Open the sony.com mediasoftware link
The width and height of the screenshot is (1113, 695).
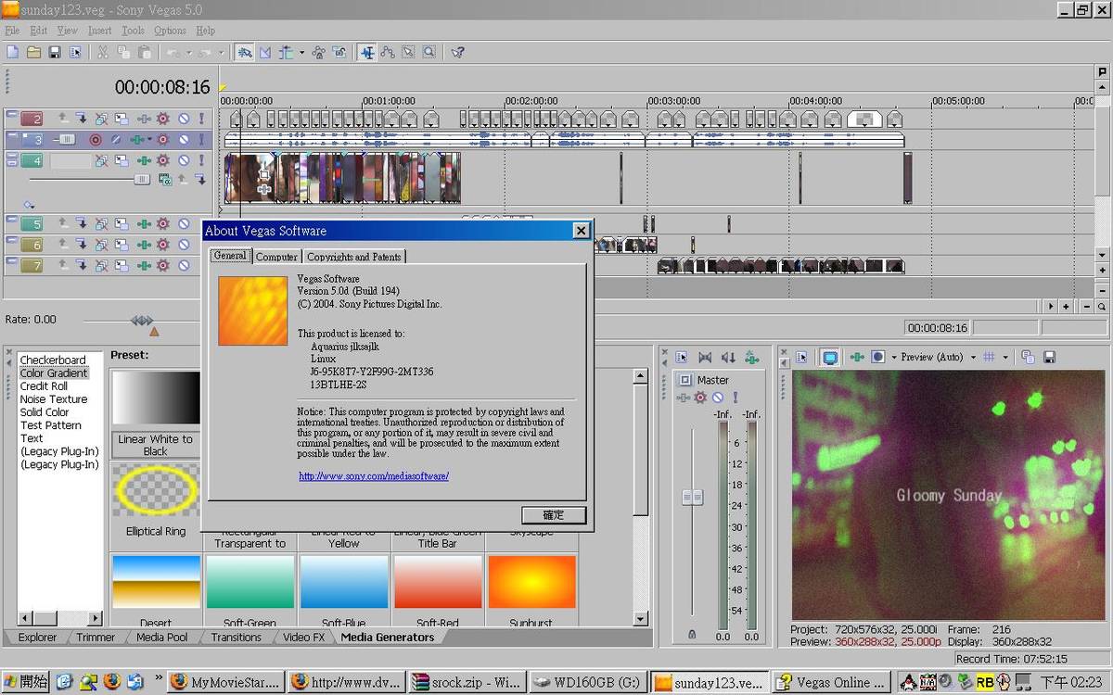pos(374,476)
